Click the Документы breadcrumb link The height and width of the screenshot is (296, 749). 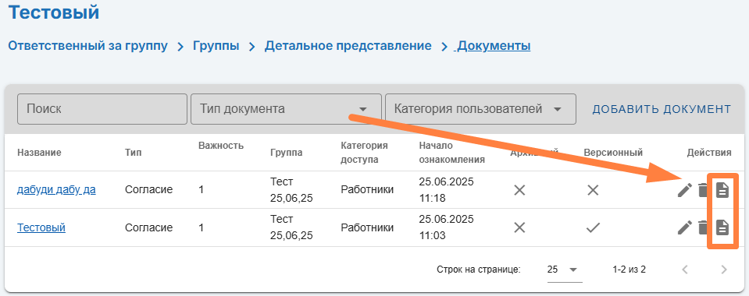coord(494,46)
